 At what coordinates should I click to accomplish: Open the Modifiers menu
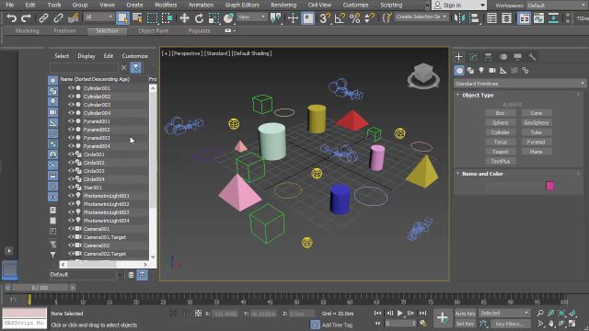(x=166, y=5)
